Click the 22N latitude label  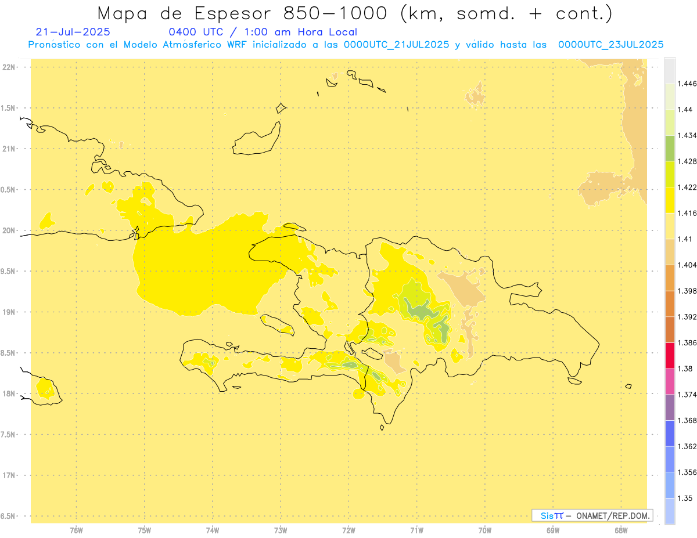click(x=10, y=67)
